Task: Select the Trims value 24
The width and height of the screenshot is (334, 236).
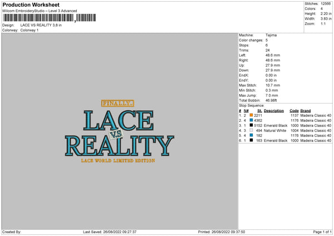Action: [x=268, y=50]
